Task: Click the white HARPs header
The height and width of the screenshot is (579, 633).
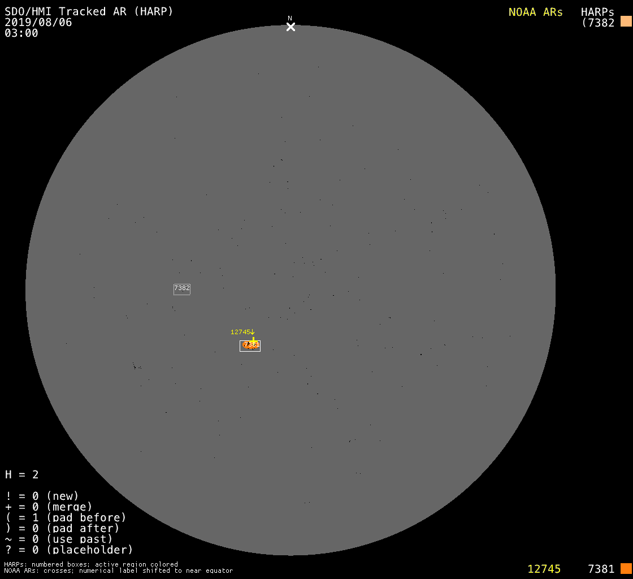Action: [597, 12]
